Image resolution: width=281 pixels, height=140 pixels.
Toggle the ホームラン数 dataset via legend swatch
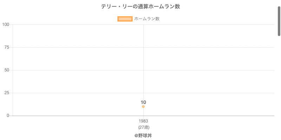[125, 19]
